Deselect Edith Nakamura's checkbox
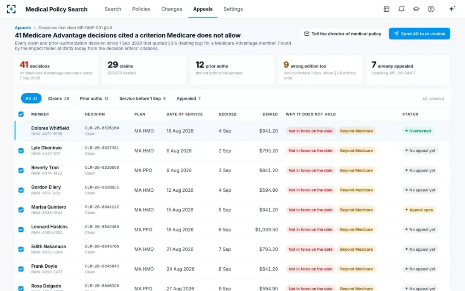The height and width of the screenshot is (291, 465). (x=21, y=249)
